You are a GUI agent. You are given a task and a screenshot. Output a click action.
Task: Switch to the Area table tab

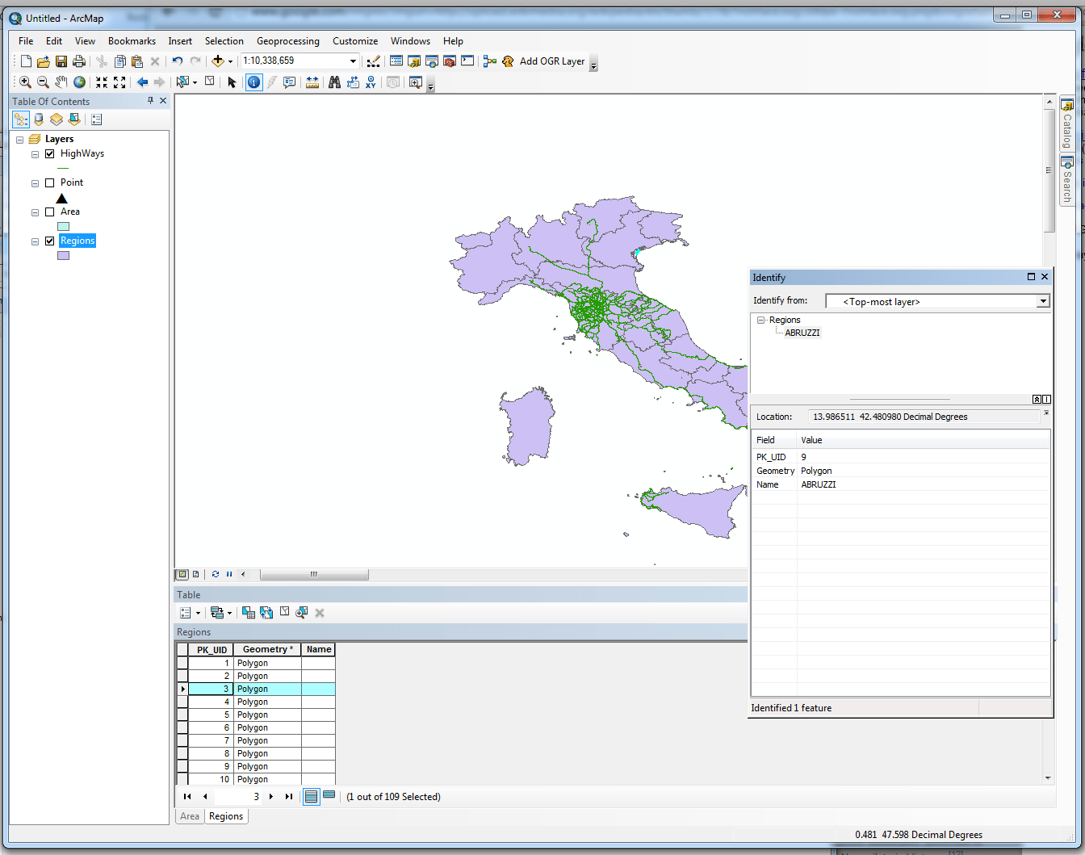[x=190, y=816]
